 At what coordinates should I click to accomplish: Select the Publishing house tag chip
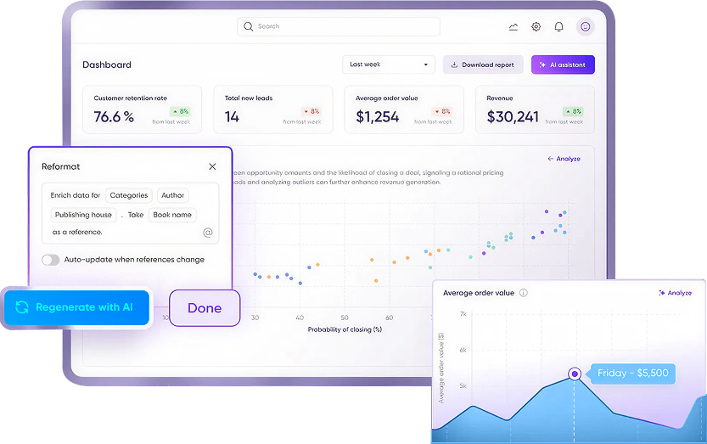83,215
